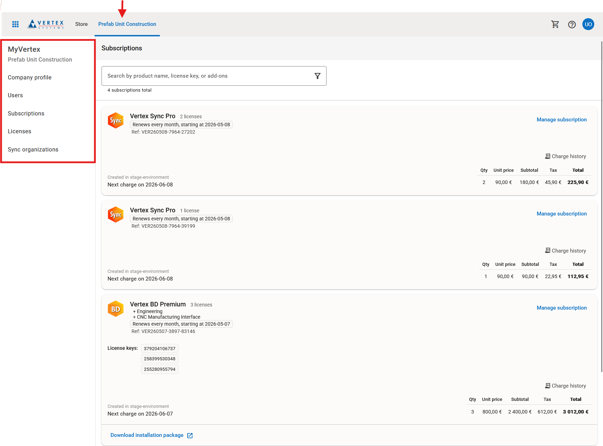Screen dimensions: 603x446
Task: Click "Renews every month, starting at 2026-05-07" badge
Action: tap(181, 324)
